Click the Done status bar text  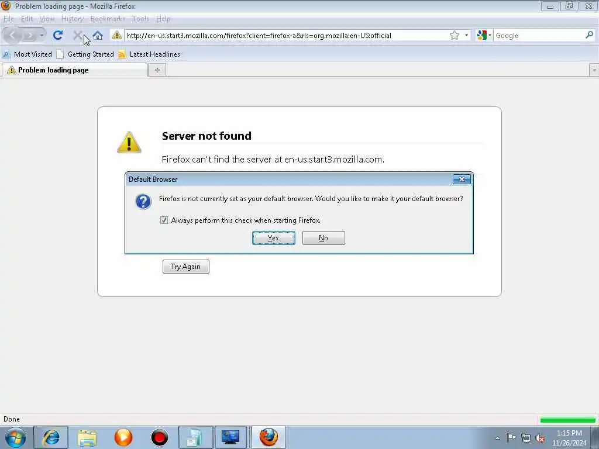point(12,419)
